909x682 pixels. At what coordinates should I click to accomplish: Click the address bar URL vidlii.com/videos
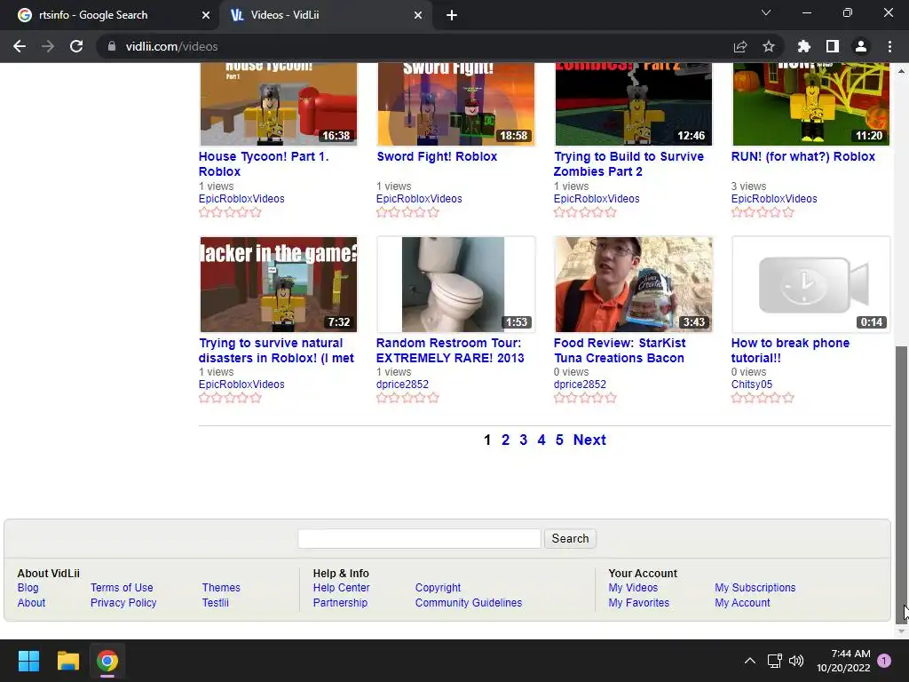pos(171,46)
